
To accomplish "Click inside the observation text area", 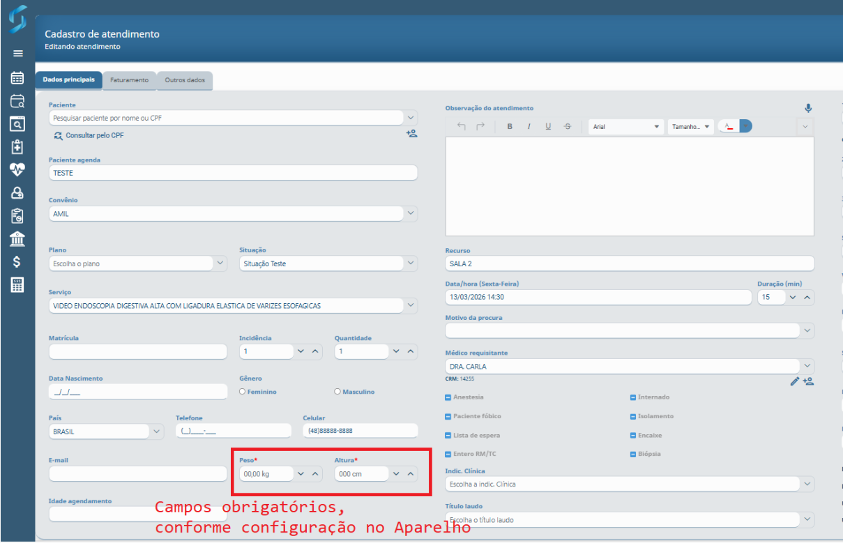I will [x=630, y=186].
